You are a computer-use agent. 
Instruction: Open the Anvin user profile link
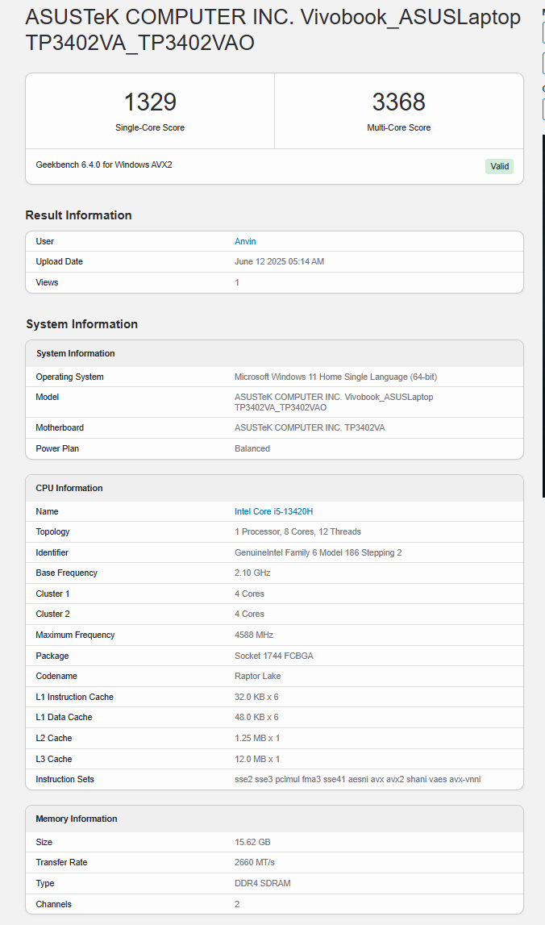tap(245, 241)
